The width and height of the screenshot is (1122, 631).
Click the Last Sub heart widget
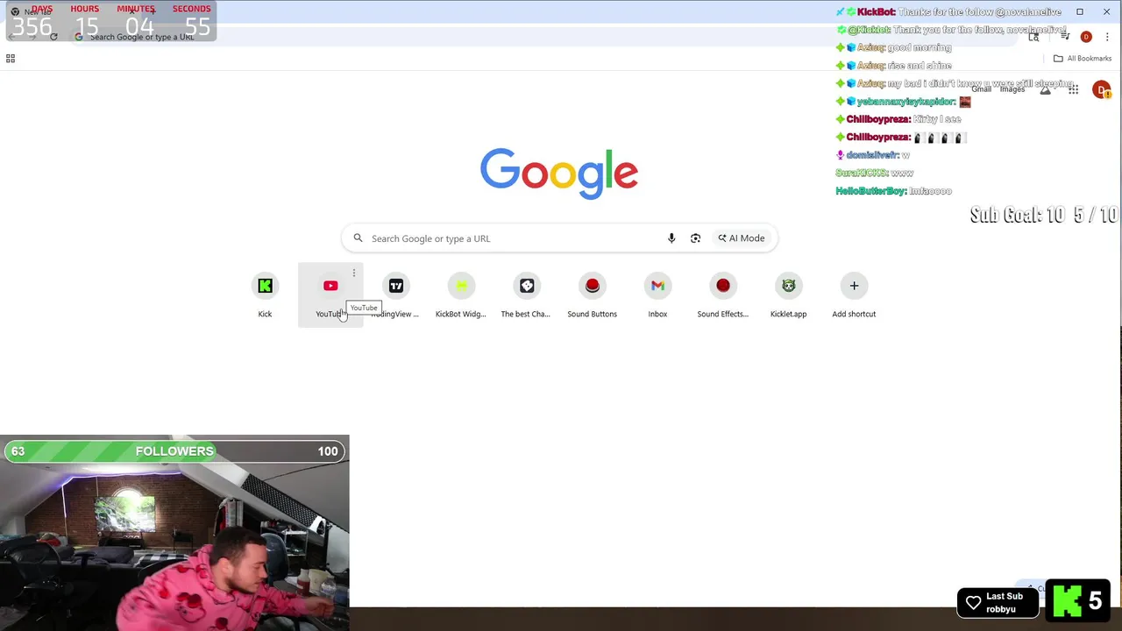(997, 602)
